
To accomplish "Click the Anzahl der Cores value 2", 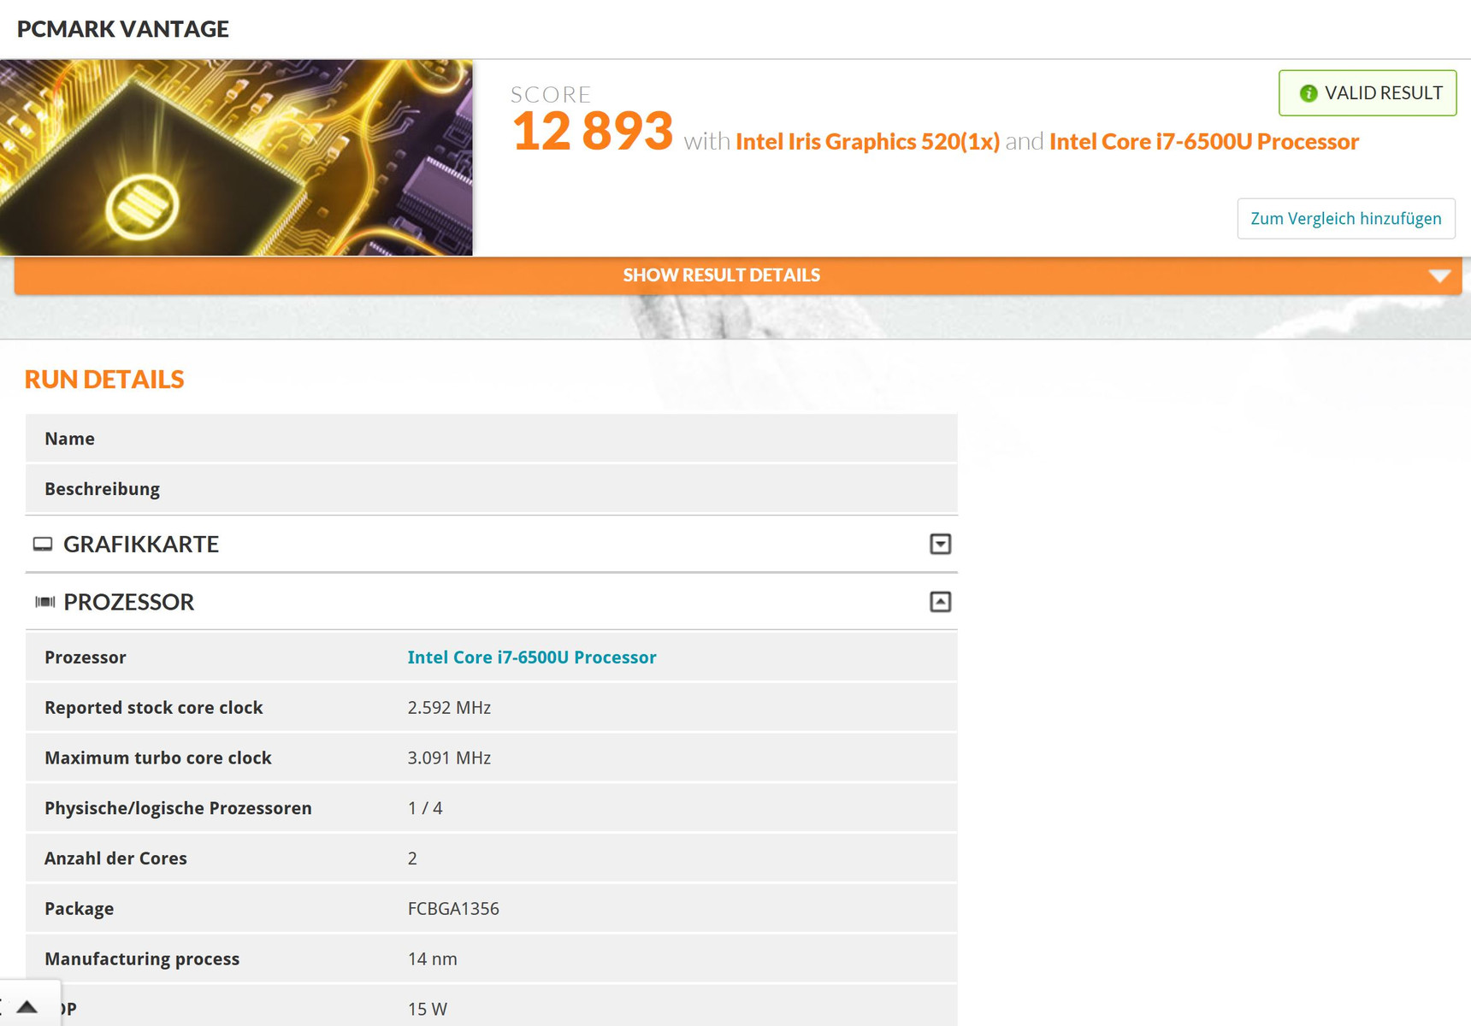I will point(412,858).
